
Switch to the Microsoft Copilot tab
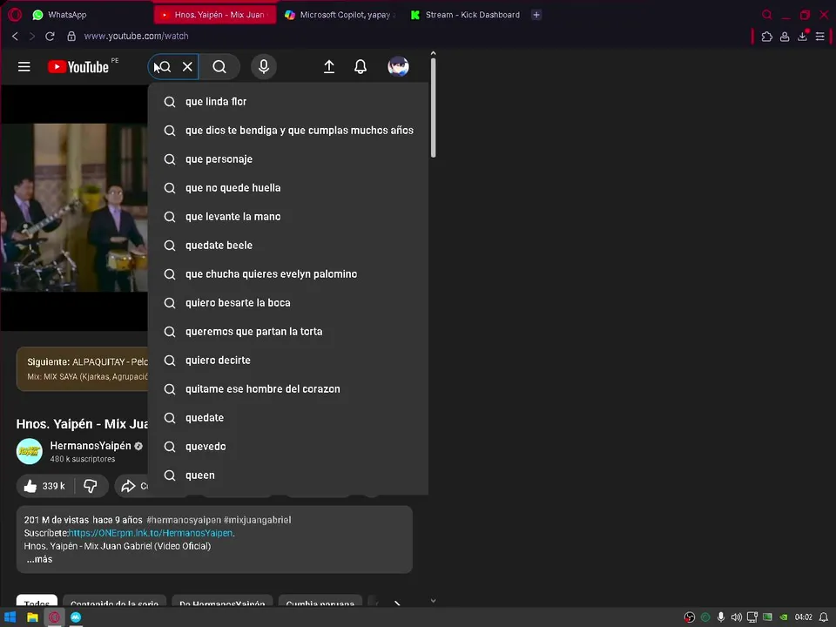tap(340, 15)
